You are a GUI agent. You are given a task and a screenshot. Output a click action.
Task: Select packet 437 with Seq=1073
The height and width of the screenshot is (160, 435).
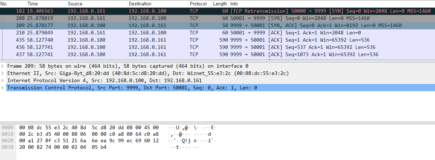click(x=217, y=54)
